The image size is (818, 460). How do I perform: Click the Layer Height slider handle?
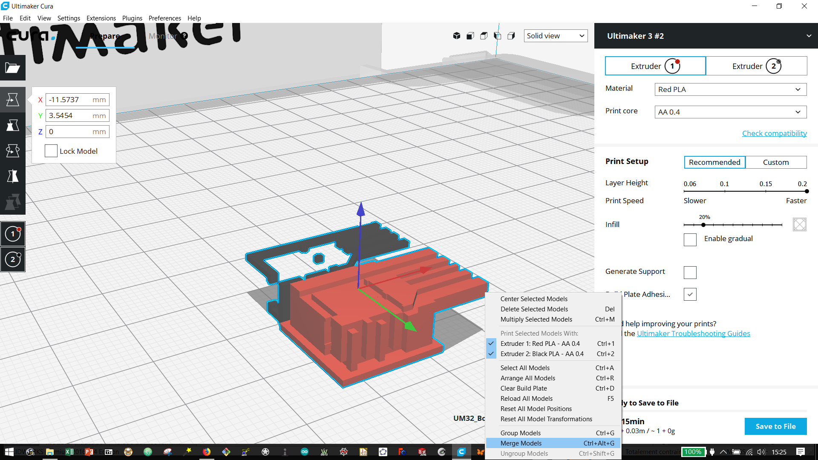[x=806, y=191]
